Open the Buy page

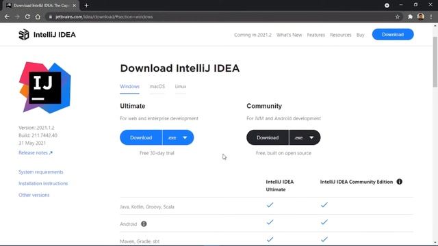pyautogui.click(x=360, y=35)
